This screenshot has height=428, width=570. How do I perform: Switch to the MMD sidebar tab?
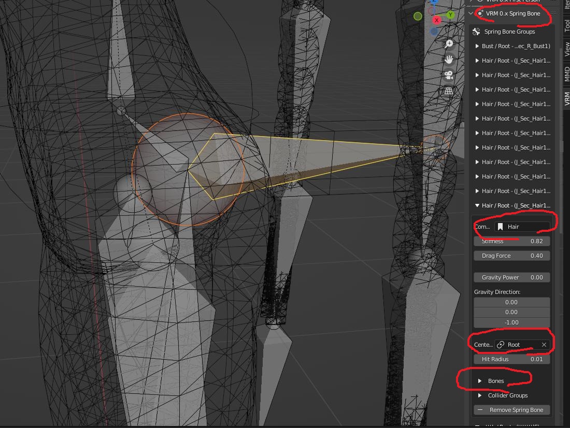[566, 73]
